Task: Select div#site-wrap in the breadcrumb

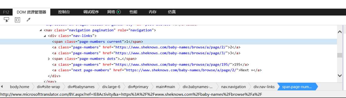Action: pyautogui.click(x=49, y=87)
